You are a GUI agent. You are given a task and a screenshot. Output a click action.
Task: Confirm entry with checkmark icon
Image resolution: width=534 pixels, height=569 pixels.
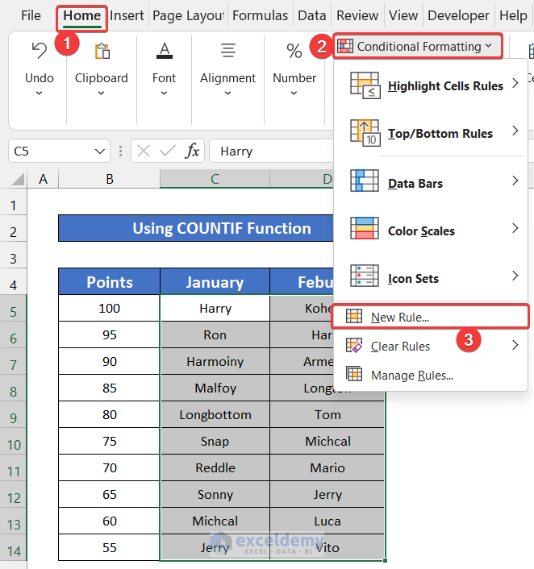[x=168, y=151]
